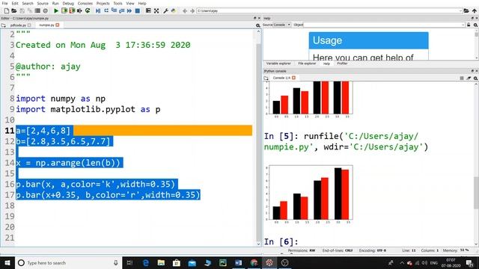Open the View menu
The width and height of the screenshot is (479, 269).
130,3
